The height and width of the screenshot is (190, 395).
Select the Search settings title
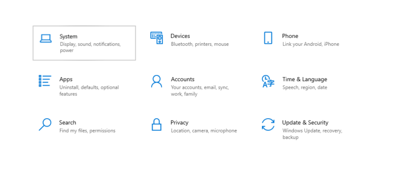coord(67,123)
